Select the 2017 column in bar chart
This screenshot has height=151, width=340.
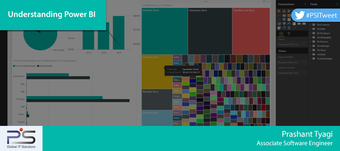tap(119, 33)
